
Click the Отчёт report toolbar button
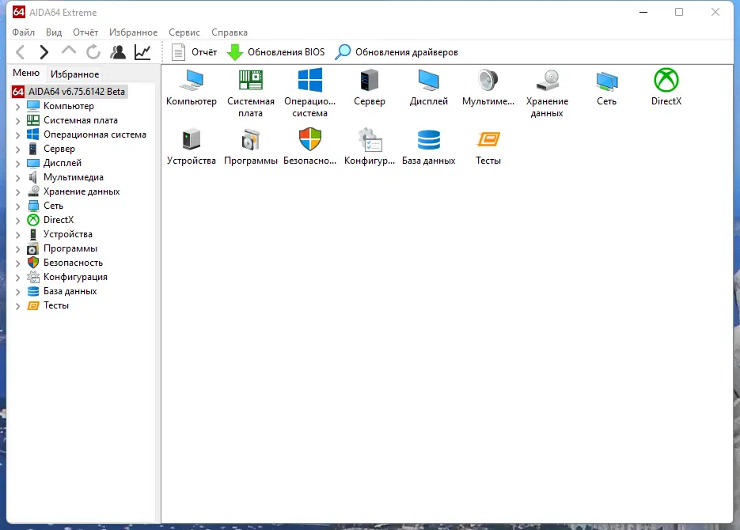[194, 52]
